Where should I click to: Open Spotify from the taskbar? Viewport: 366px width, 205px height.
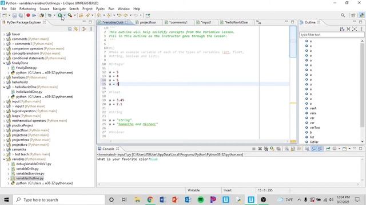point(201,200)
